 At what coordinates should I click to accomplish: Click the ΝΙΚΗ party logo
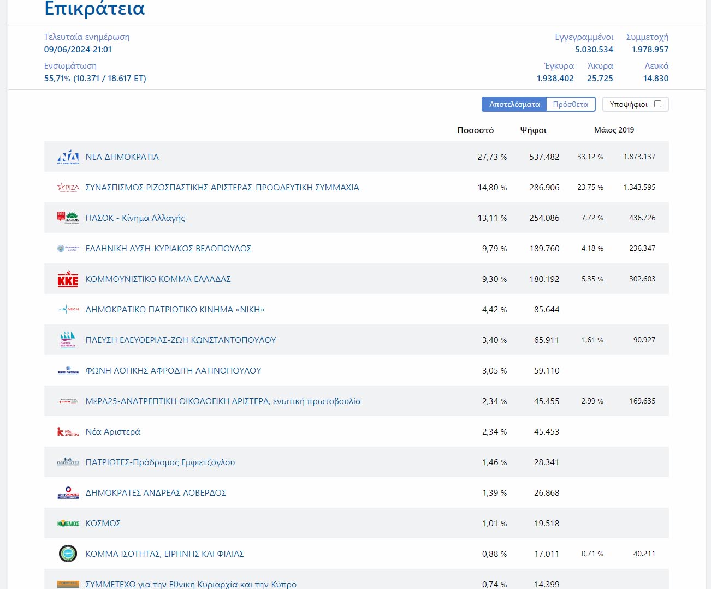click(x=68, y=310)
